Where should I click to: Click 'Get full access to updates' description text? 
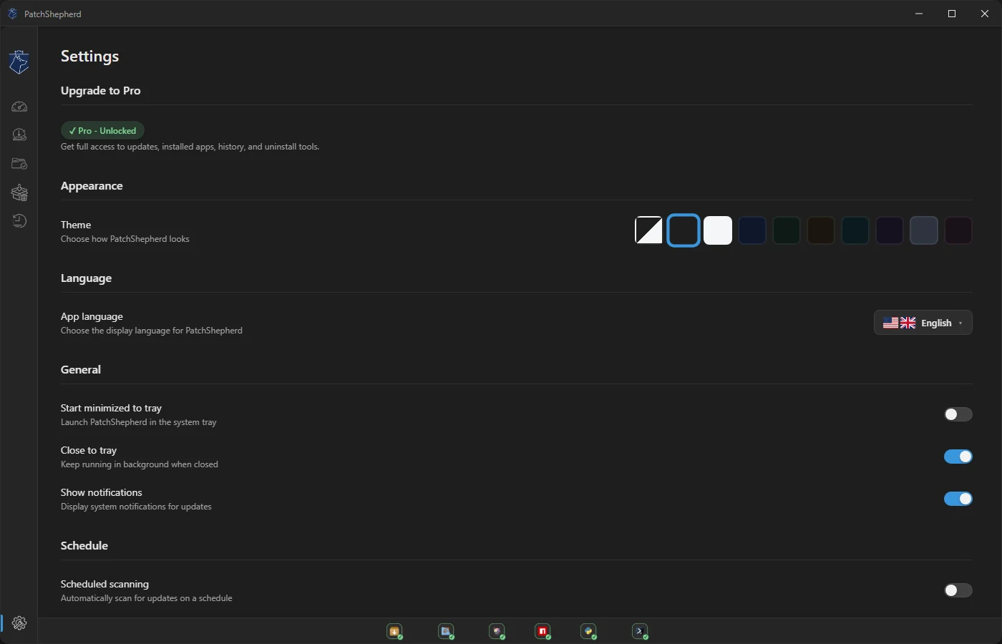(x=190, y=147)
